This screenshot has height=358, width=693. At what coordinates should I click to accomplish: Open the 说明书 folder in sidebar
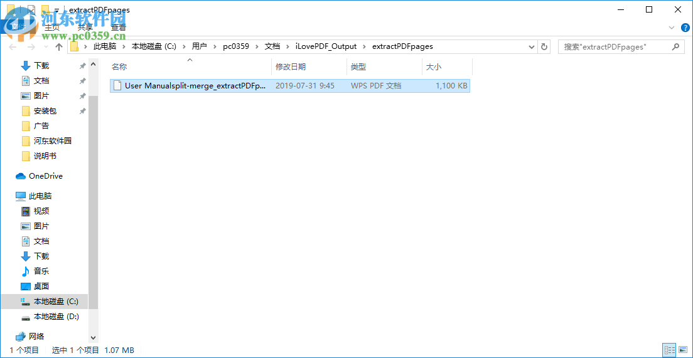coord(45,156)
